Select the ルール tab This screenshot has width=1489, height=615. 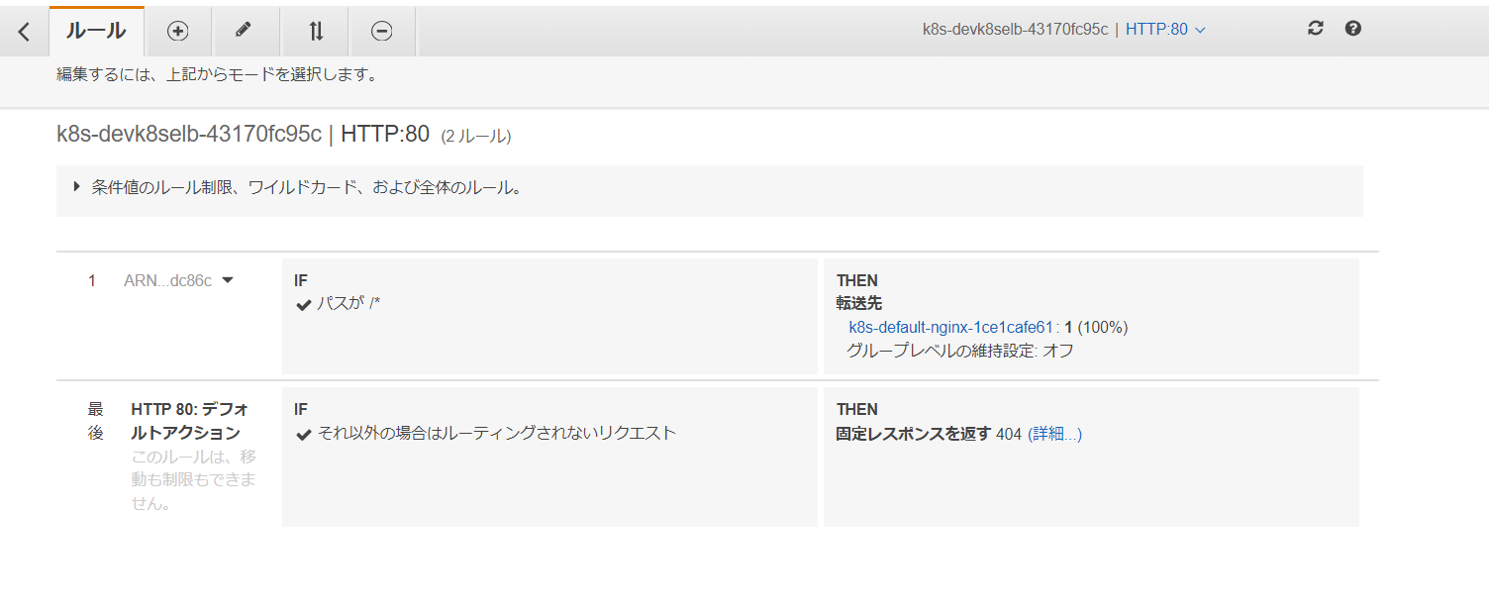pos(96,31)
